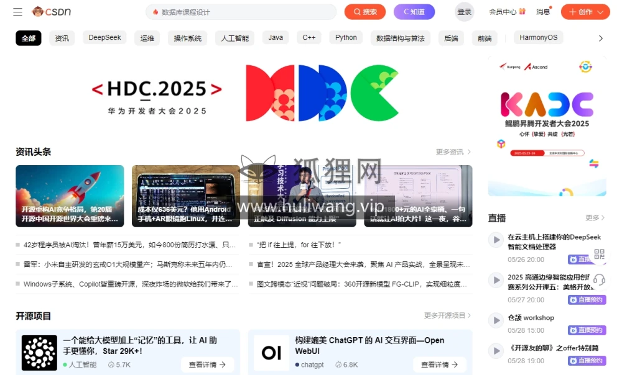Open the 一个能给大模型加上记忆 project title

140,346
